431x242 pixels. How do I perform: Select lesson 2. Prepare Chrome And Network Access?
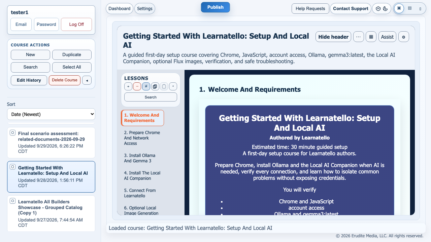(x=142, y=138)
